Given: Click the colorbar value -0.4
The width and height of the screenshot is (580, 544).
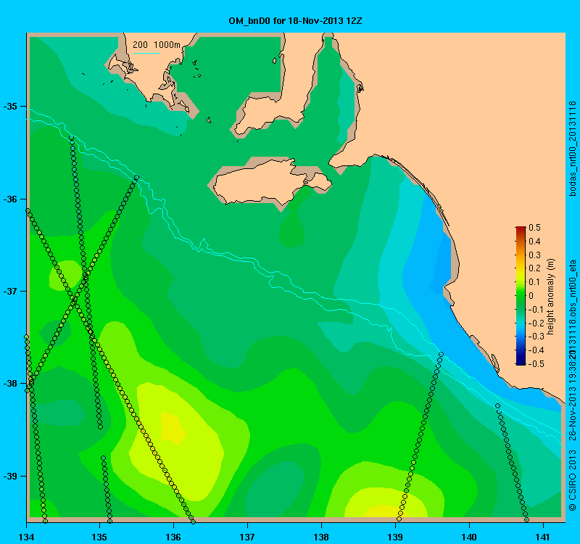Looking at the screenshot, I should (535, 350).
